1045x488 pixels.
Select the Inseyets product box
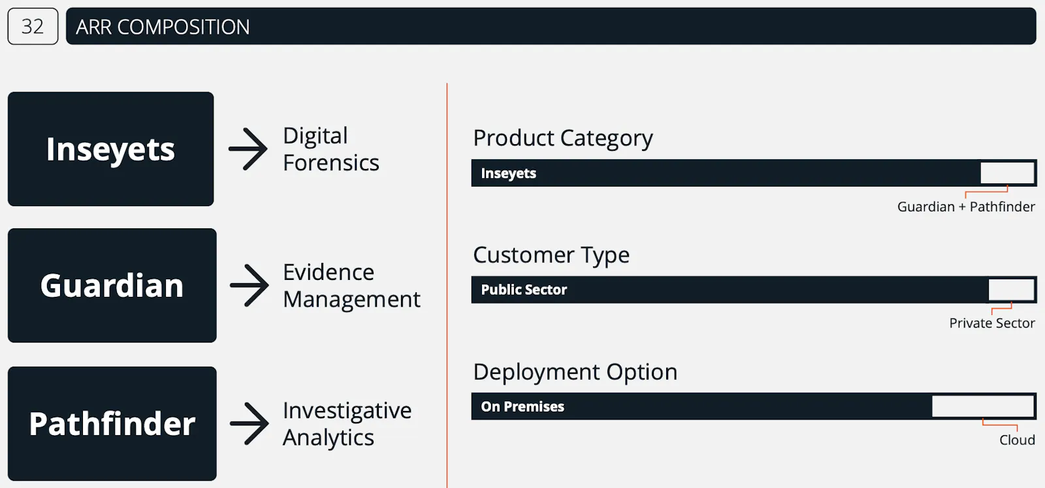tap(111, 149)
